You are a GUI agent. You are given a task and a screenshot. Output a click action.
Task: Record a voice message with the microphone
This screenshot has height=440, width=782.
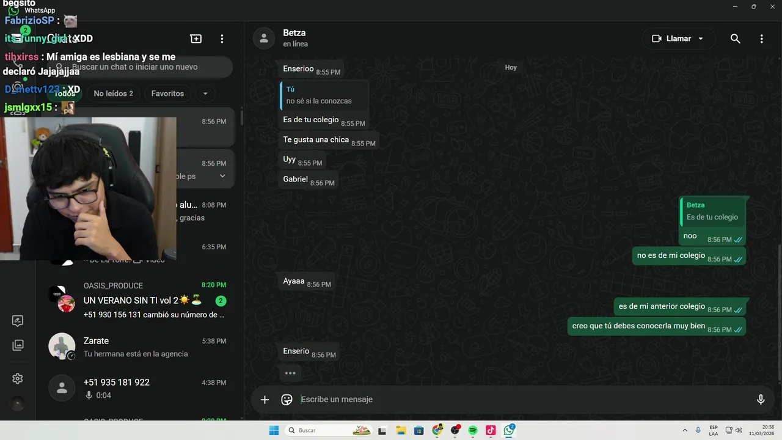(x=761, y=400)
